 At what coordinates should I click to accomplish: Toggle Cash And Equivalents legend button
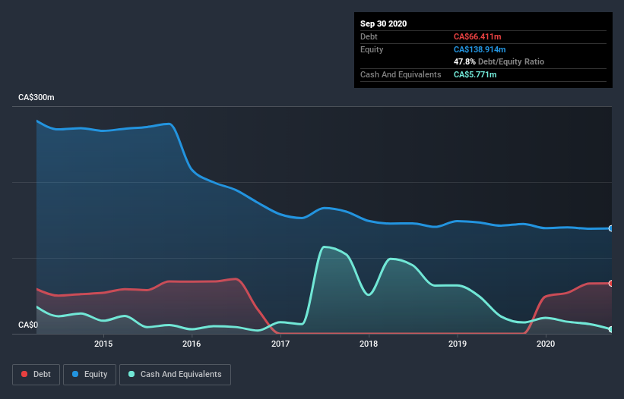pos(175,375)
